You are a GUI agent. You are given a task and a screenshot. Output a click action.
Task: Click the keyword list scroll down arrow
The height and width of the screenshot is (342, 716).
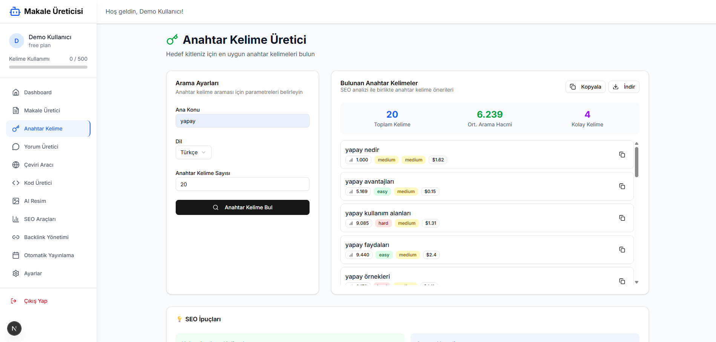tap(636, 282)
